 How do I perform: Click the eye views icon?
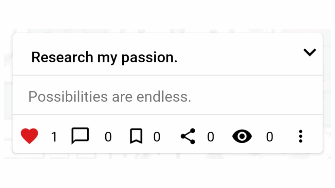point(242,136)
